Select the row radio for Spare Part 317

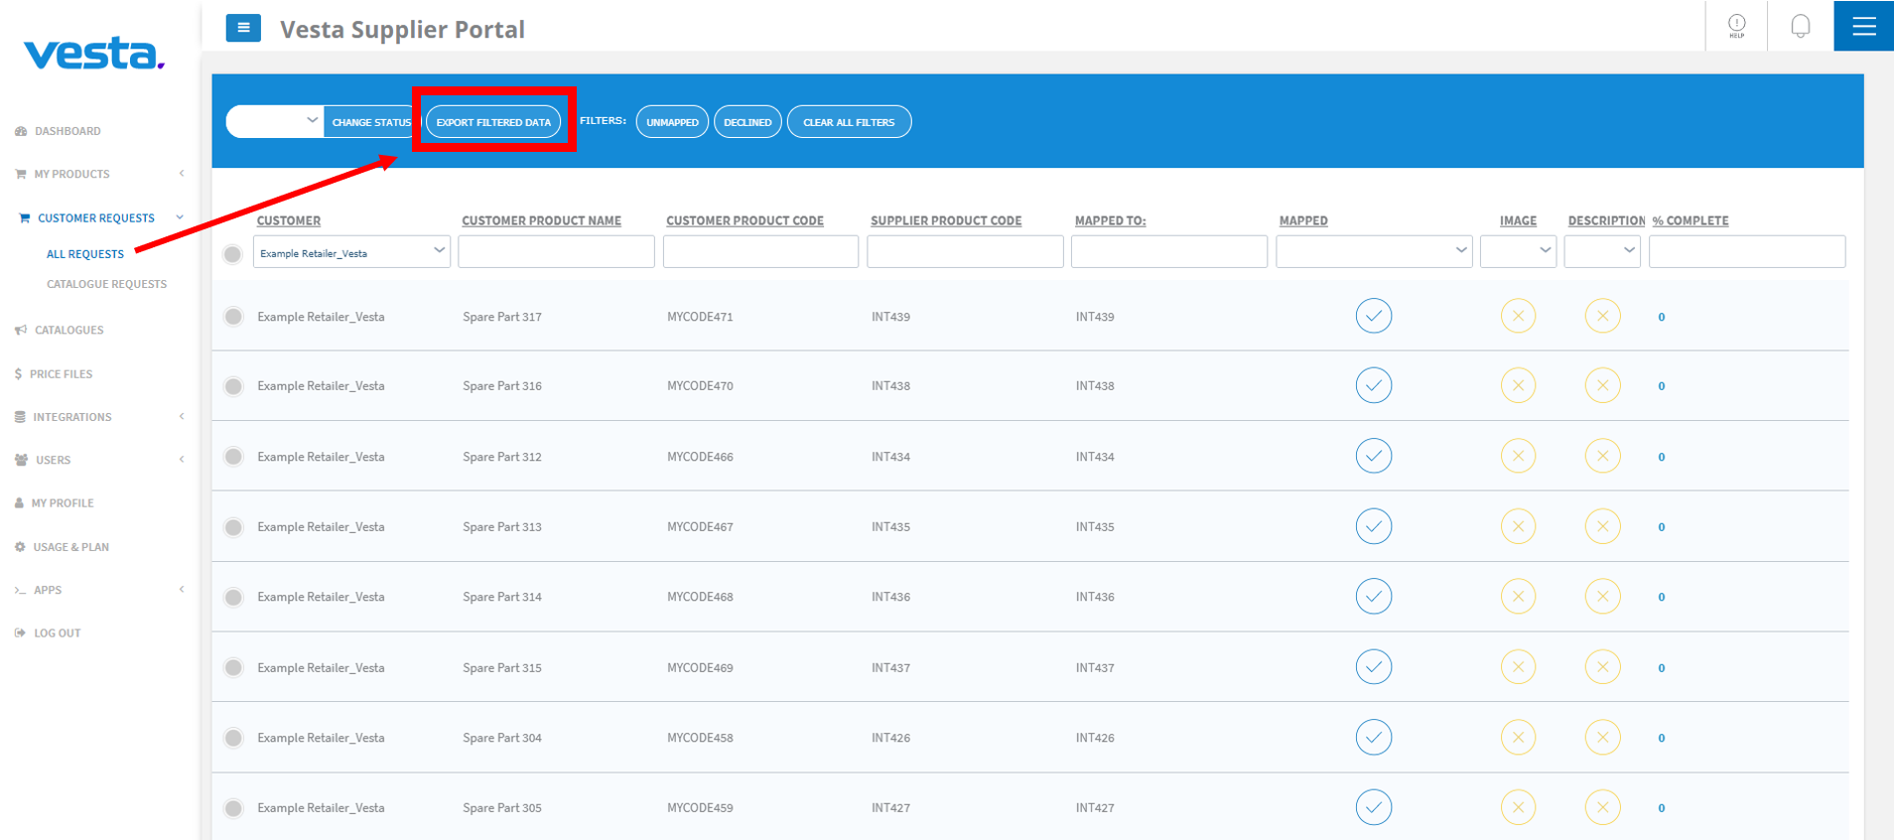pos(233,317)
